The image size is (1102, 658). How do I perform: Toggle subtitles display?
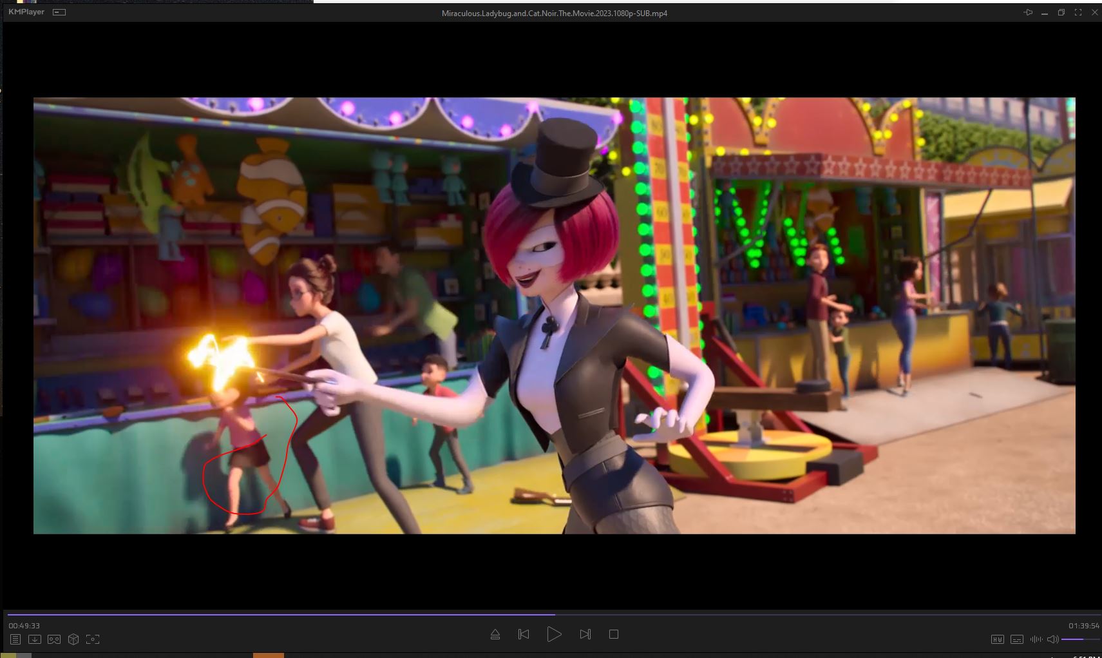click(x=1017, y=639)
